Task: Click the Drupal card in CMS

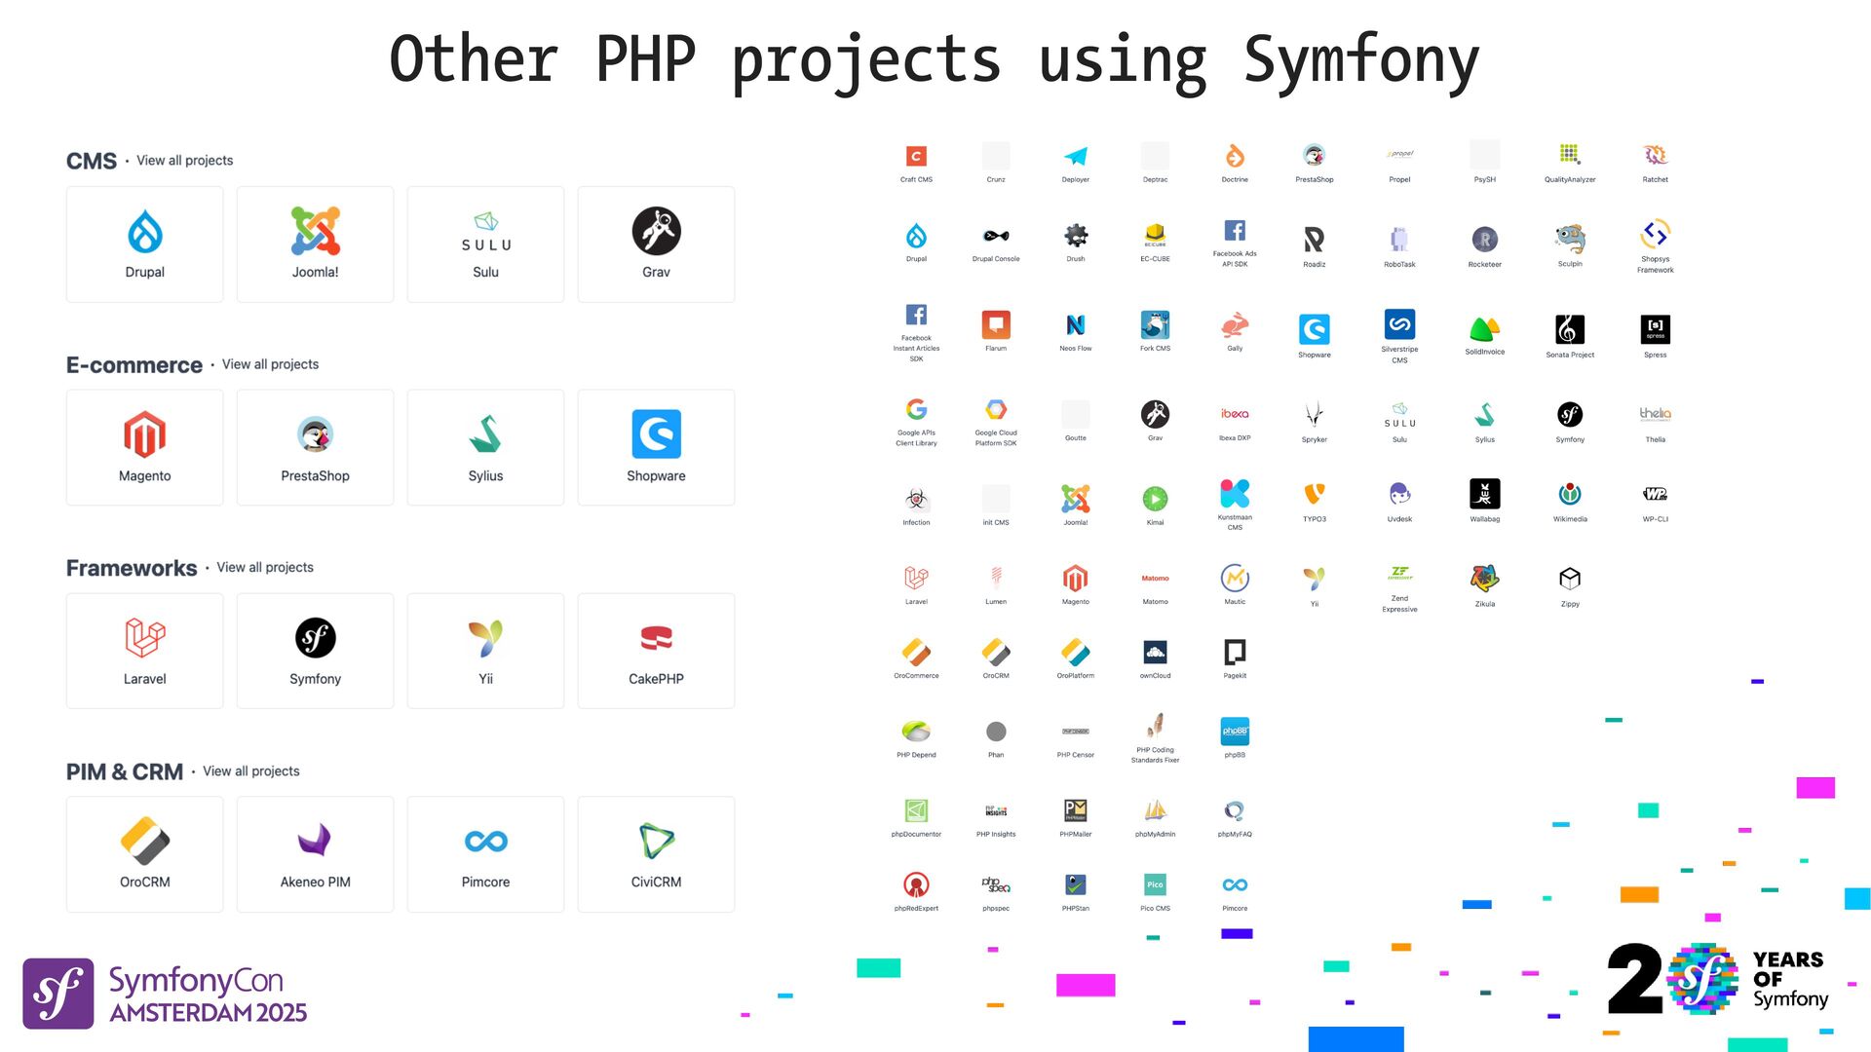Action: coord(144,244)
